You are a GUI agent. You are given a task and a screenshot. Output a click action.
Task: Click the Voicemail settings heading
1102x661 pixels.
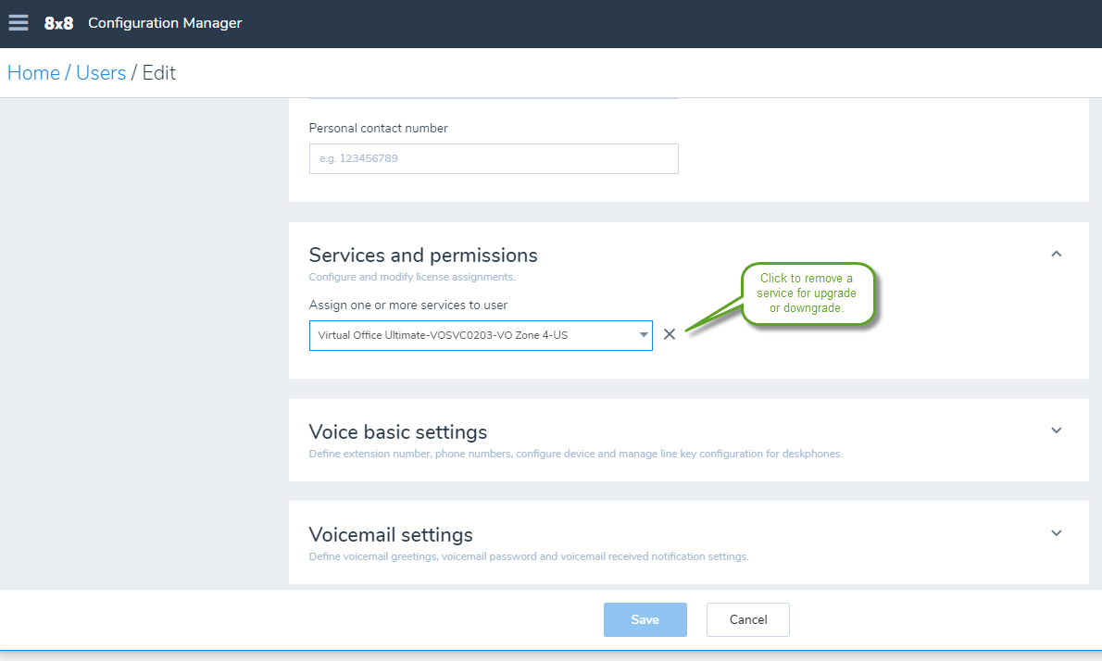pyautogui.click(x=391, y=534)
